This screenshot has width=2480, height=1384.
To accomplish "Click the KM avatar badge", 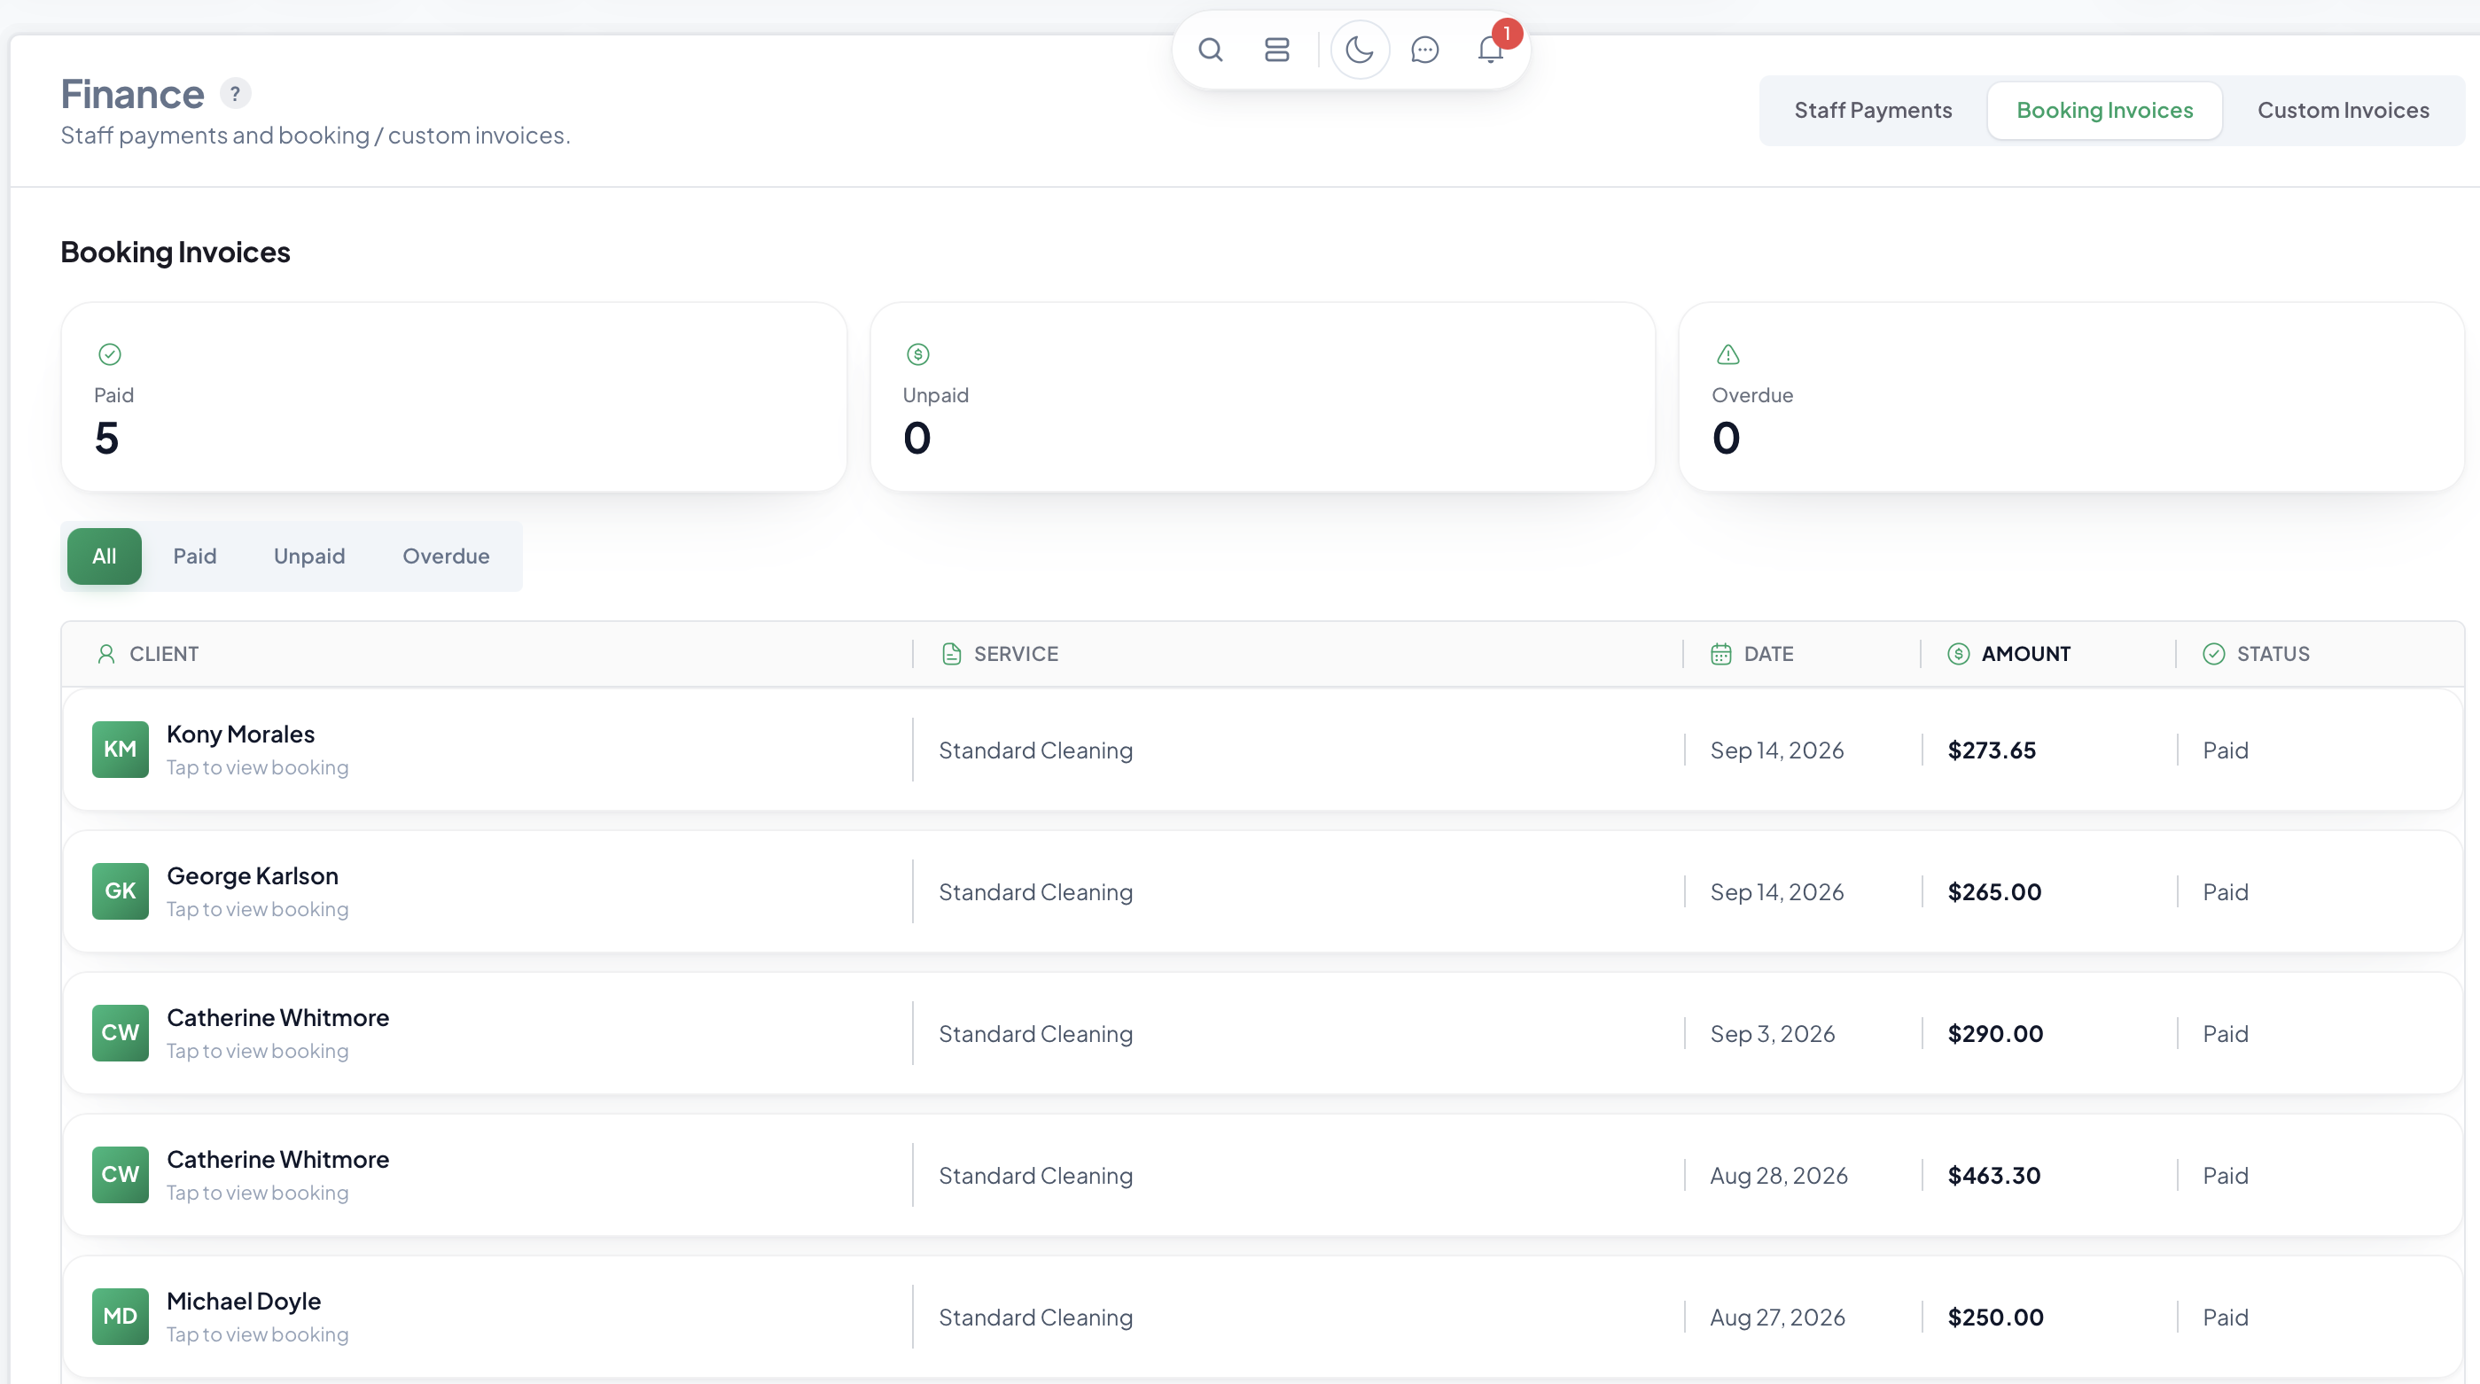I will pyautogui.click(x=121, y=750).
